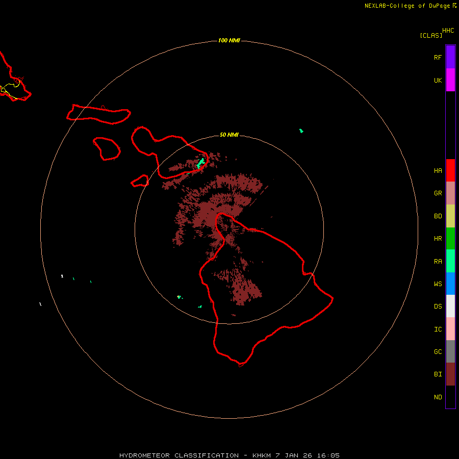Click the BD yellow legend swatch
The image size is (459, 459).
tap(450, 216)
